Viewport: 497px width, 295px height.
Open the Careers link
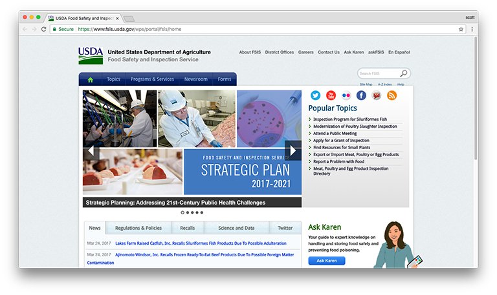tap(306, 52)
